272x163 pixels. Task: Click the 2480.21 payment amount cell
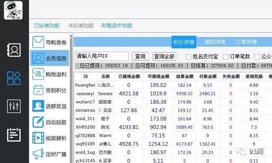(208, 94)
